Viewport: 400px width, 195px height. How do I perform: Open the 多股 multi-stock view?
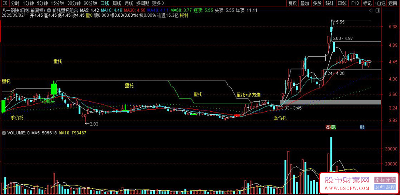click(317, 3)
